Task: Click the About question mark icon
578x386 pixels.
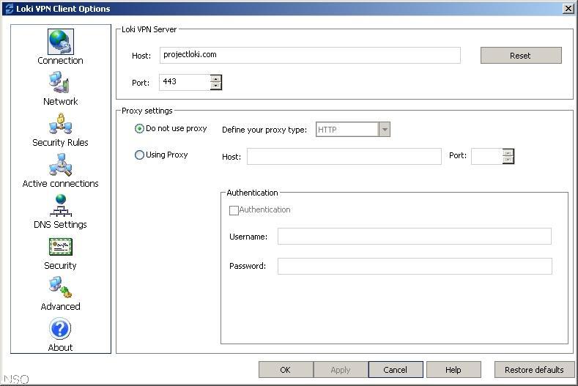Action: [60, 328]
